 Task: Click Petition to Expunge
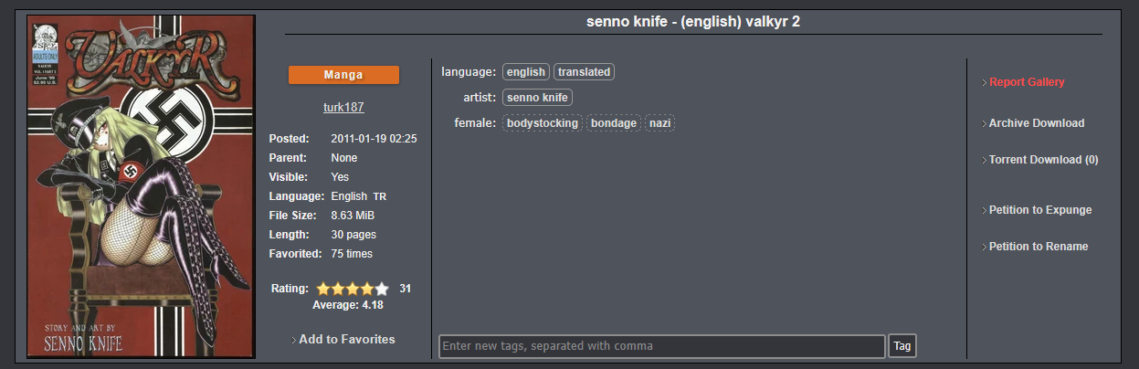[1039, 210]
